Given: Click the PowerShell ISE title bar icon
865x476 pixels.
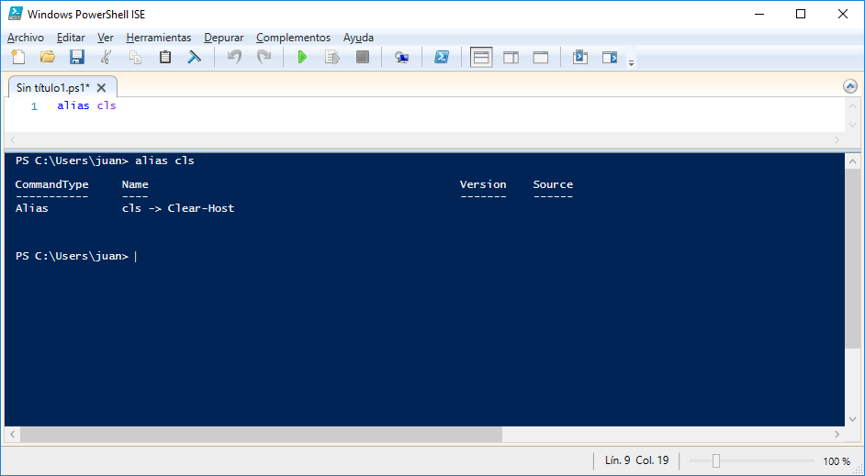Looking at the screenshot, I should tap(16, 14).
